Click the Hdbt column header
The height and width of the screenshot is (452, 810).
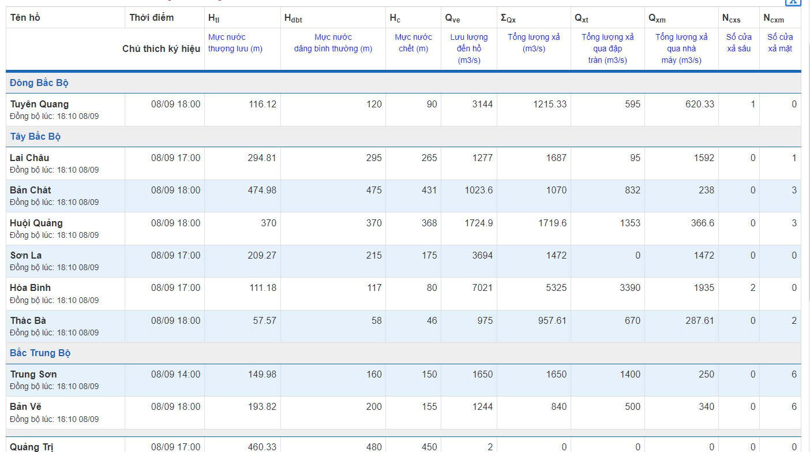click(293, 18)
